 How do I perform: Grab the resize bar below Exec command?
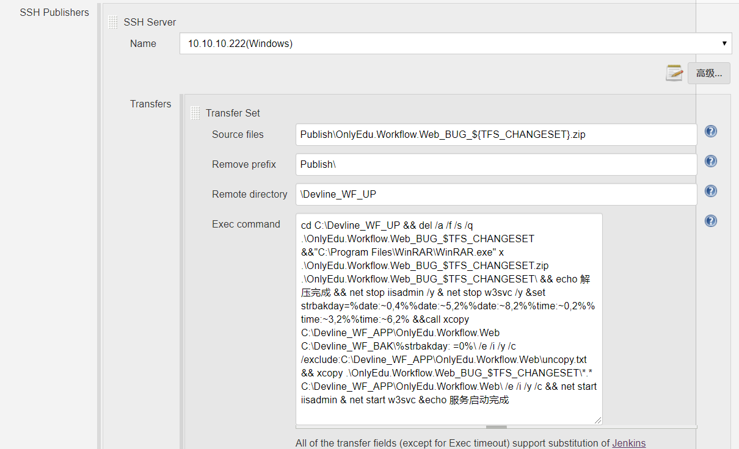tap(496, 427)
